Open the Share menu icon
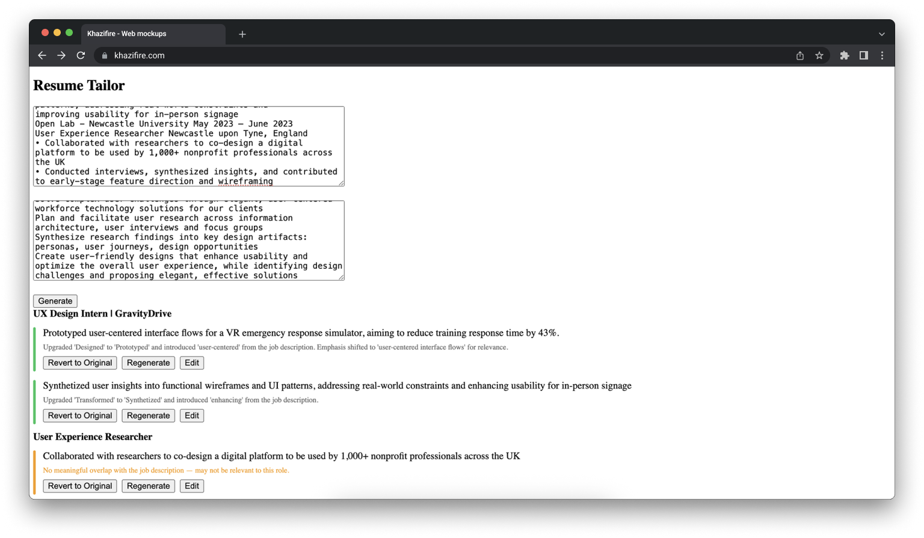This screenshot has width=924, height=538. [x=799, y=55]
